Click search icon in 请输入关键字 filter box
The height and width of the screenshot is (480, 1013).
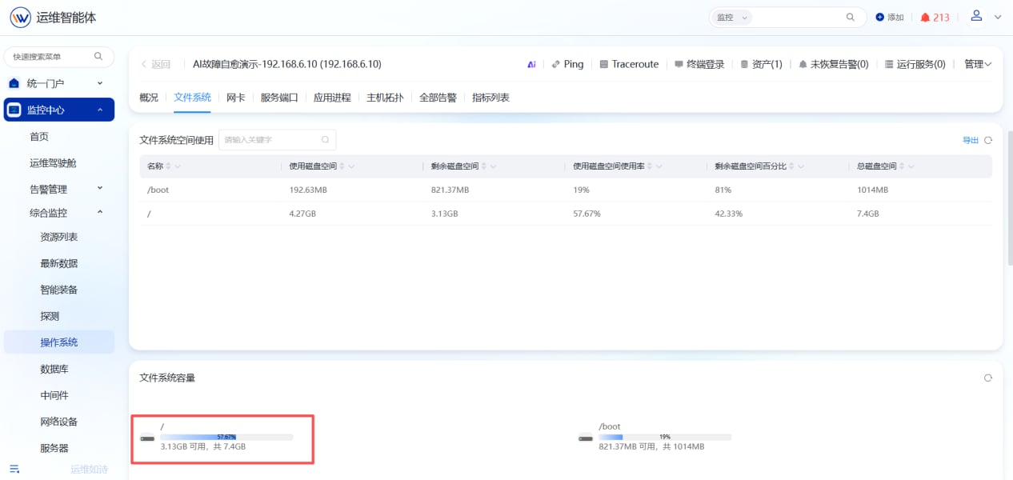(x=326, y=140)
